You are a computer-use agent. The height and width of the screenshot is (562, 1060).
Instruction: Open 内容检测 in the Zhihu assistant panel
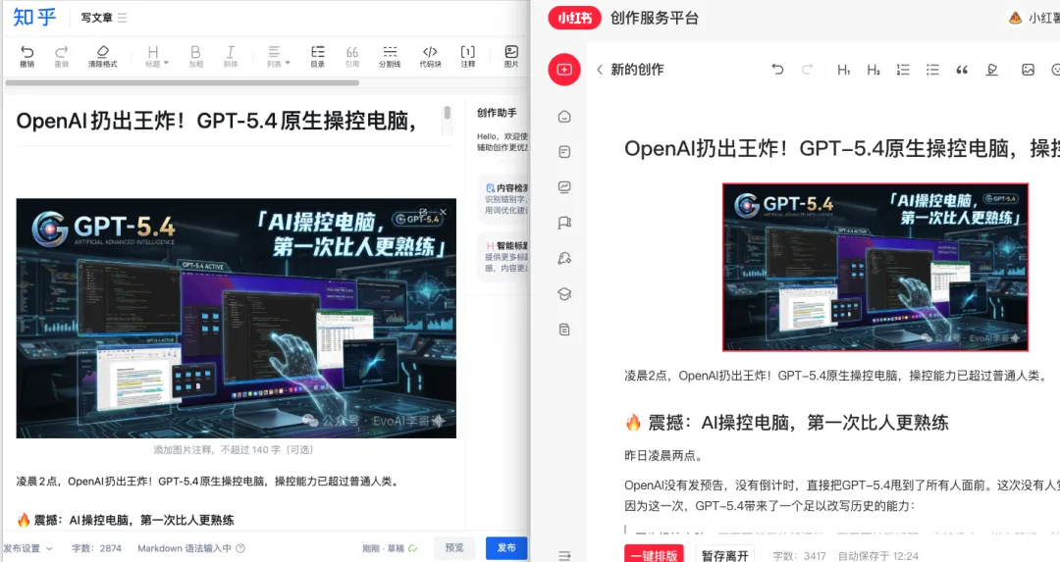pyautogui.click(x=504, y=199)
